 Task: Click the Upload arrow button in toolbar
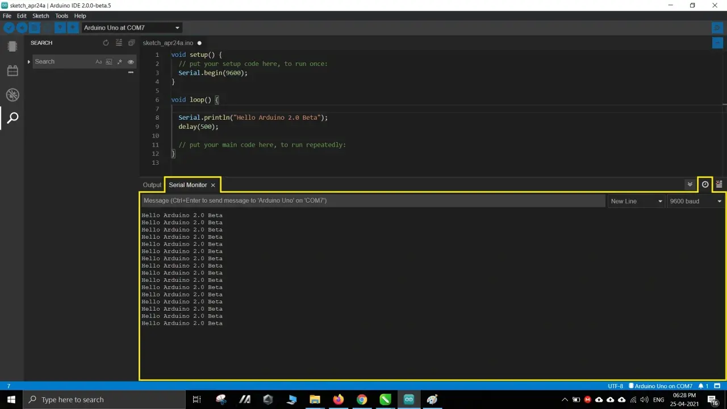(22, 27)
